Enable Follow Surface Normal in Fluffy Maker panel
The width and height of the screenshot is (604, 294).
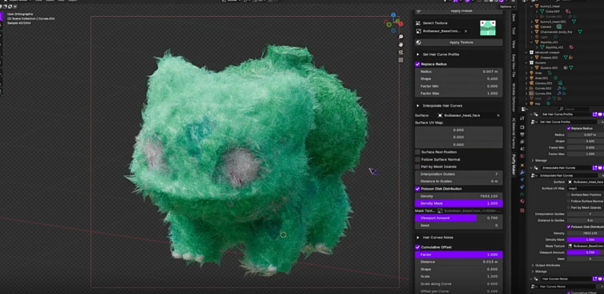pyautogui.click(x=417, y=159)
